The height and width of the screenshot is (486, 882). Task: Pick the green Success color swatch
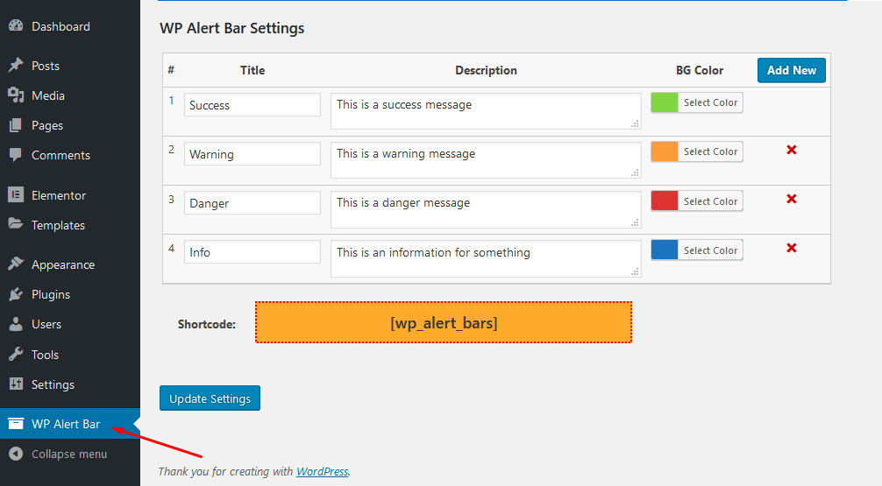point(665,102)
